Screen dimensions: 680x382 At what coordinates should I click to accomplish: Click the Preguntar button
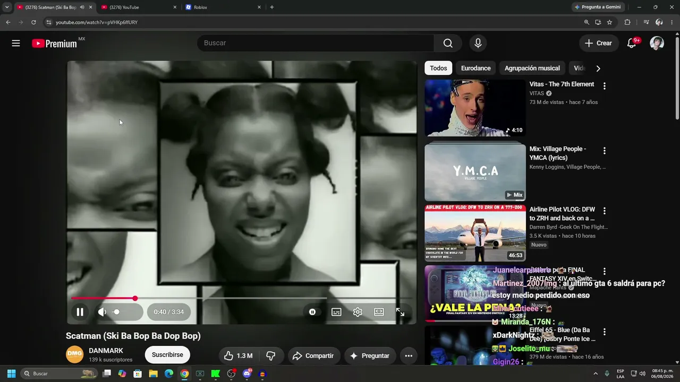tap(369, 355)
